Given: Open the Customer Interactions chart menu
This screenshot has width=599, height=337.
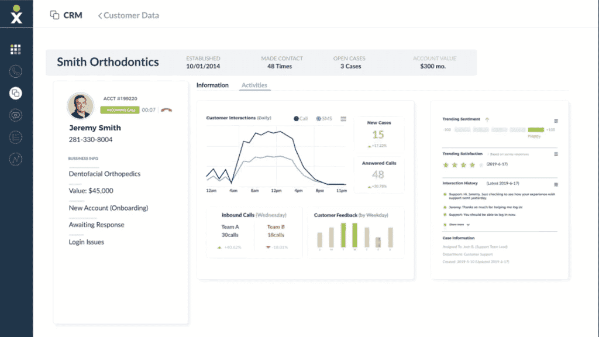Looking at the screenshot, I should pos(343,118).
